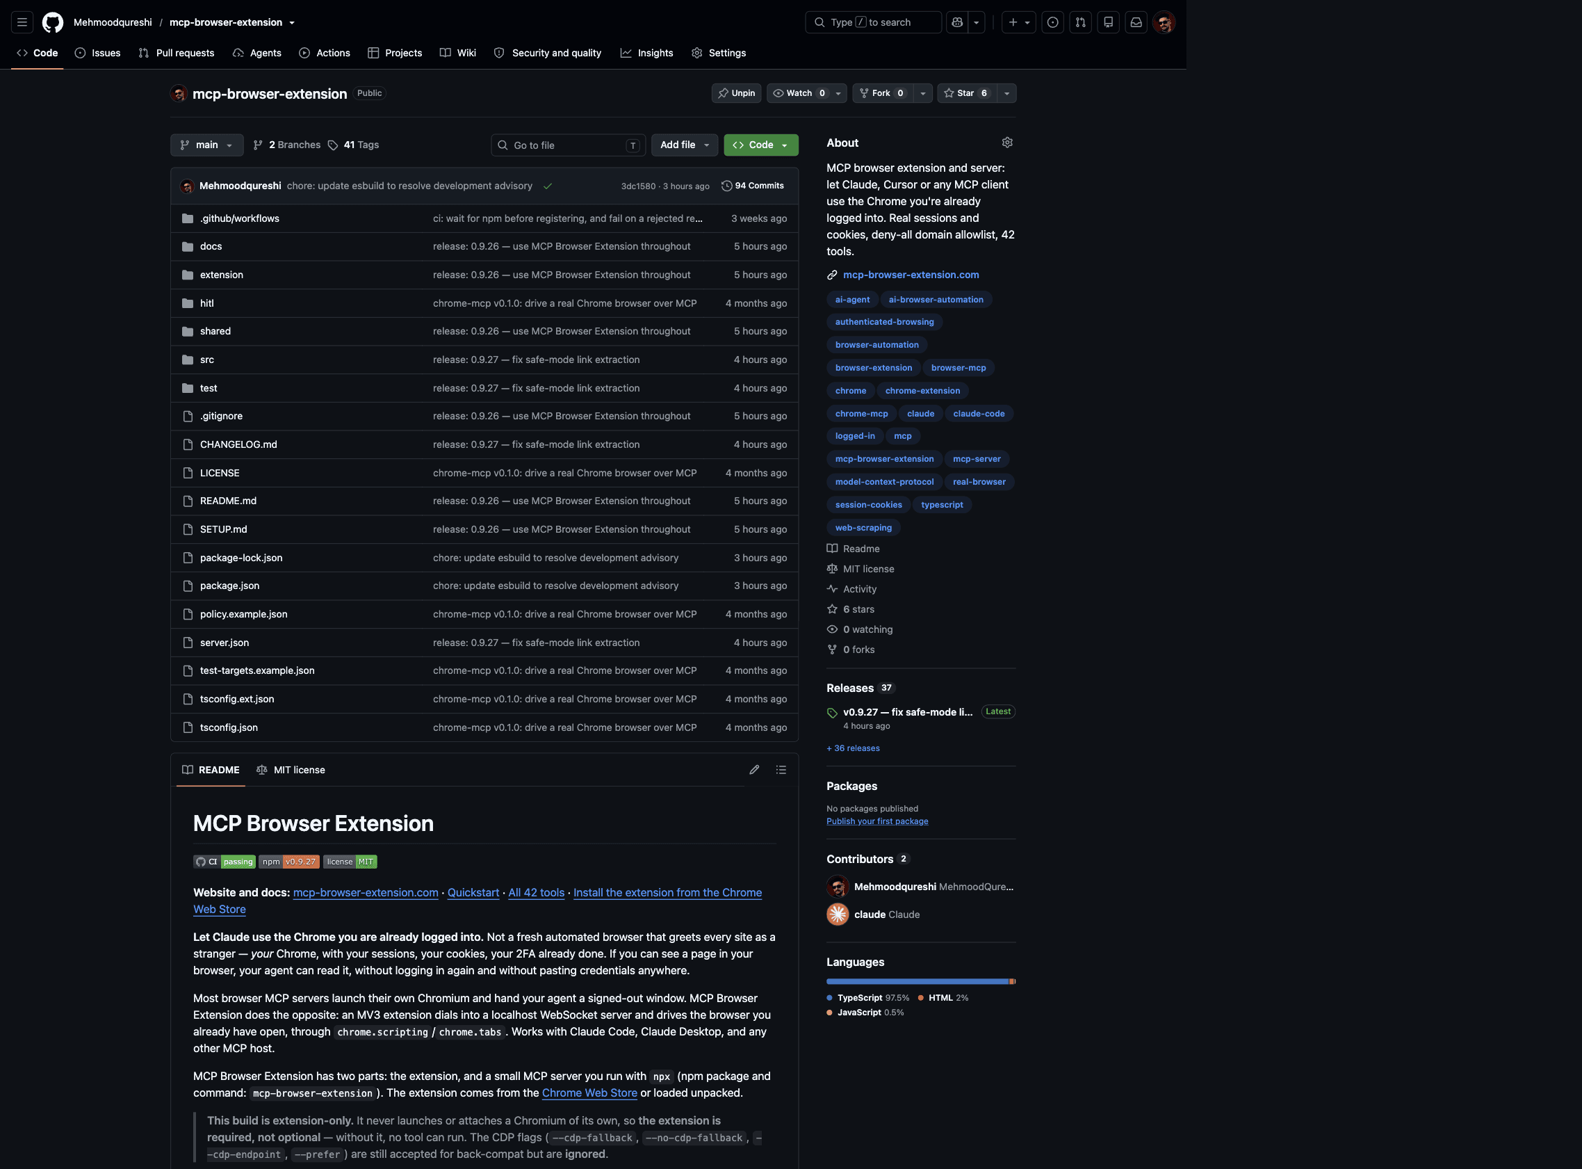The height and width of the screenshot is (1169, 1582).
Task: Focus the Go to file search field
Action: tap(568, 145)
